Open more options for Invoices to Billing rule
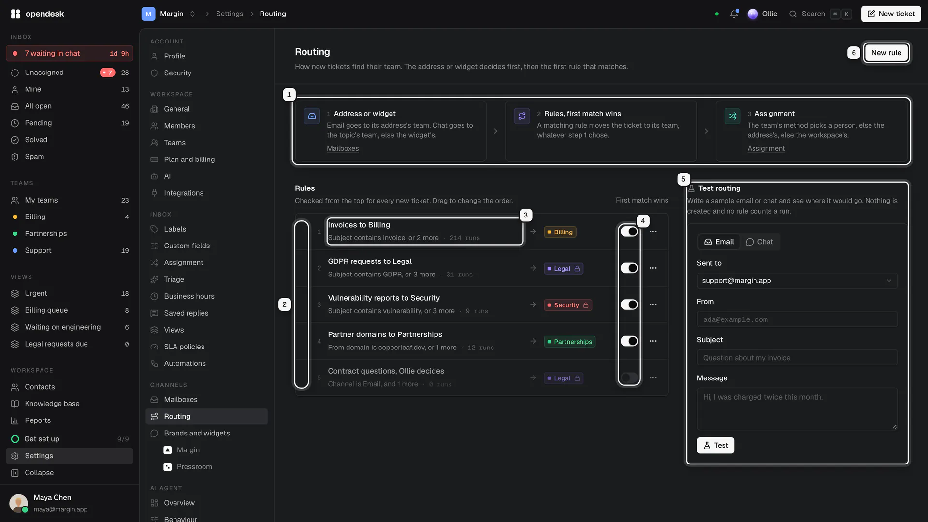Image resolution: width=928 pixels, height=522 pixels. 653,232
